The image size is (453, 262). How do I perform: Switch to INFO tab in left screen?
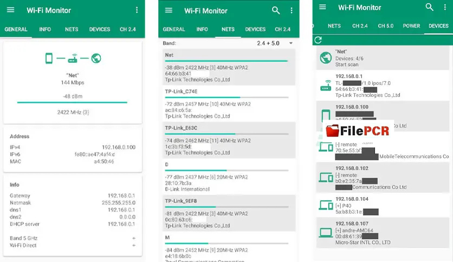45,29
